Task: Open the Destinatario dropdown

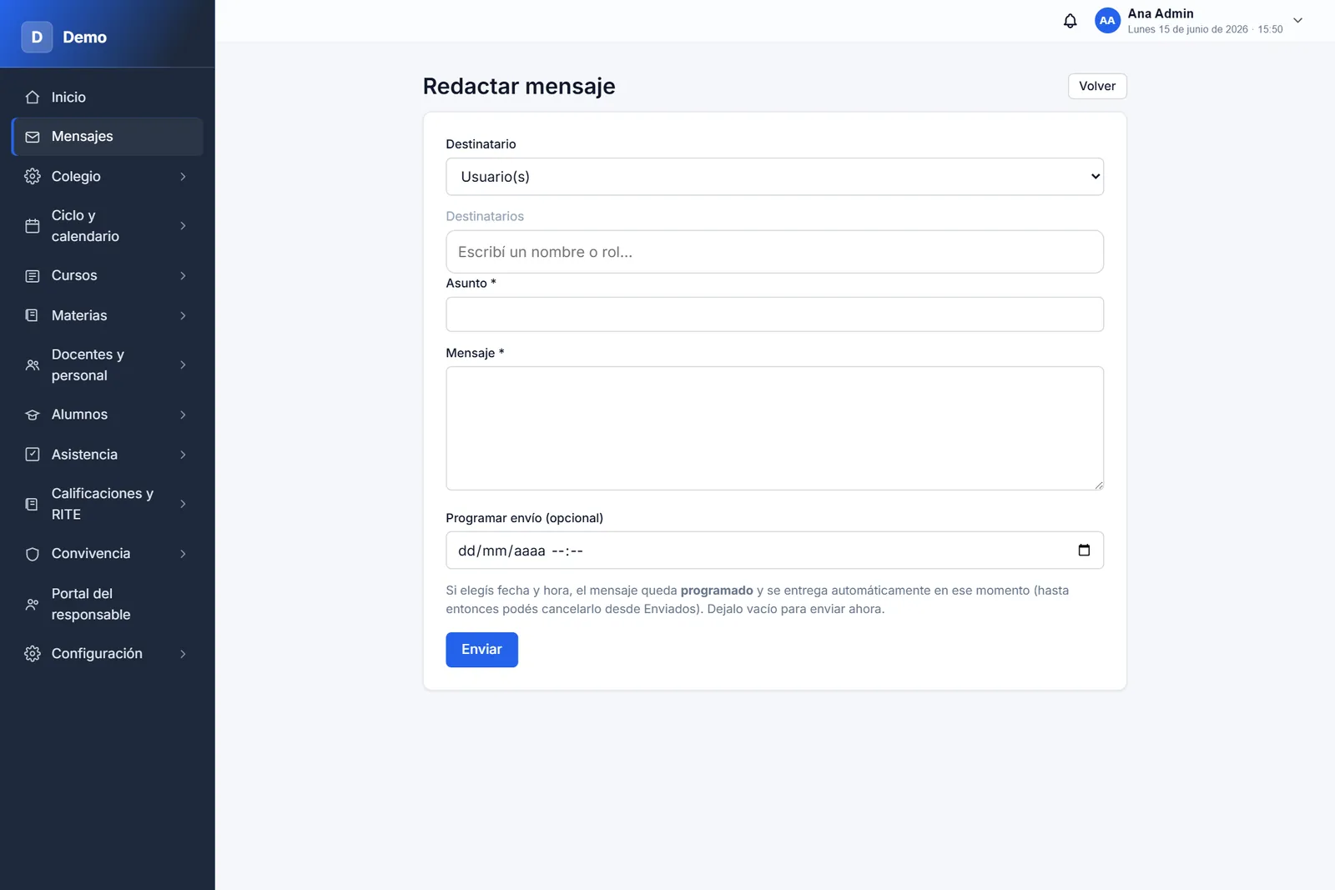Action: (x=774, y=177)
